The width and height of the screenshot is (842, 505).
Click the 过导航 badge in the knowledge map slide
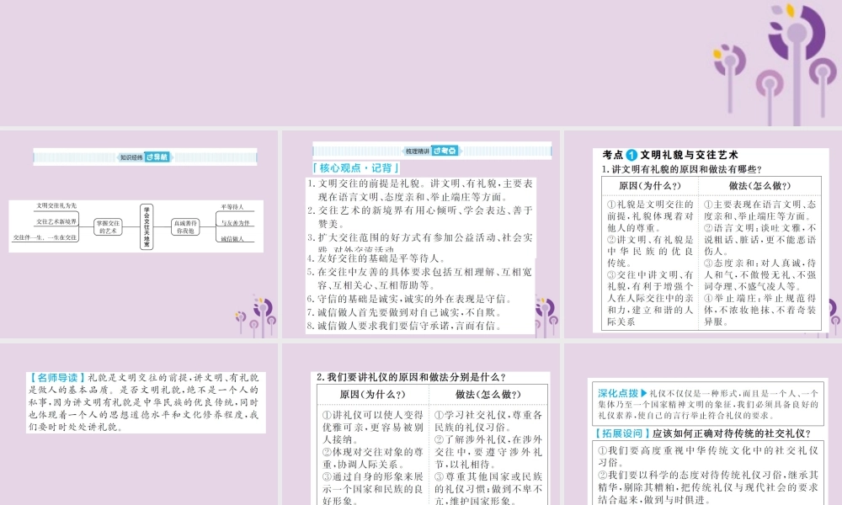[157, 157]
